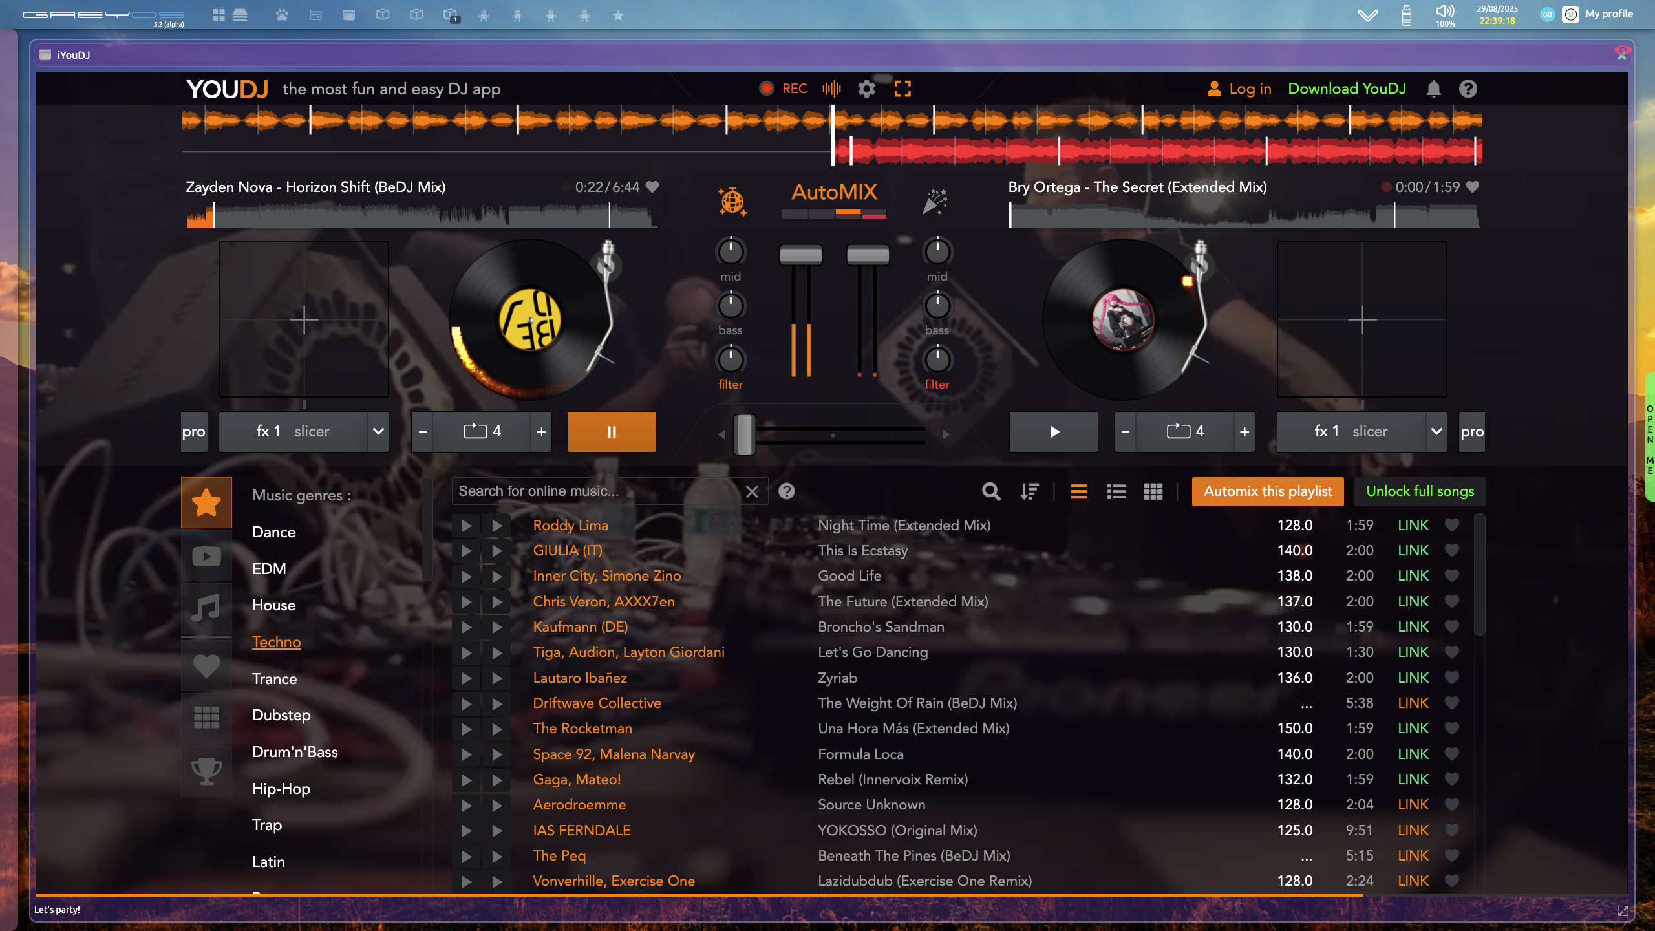The width and height of the screenshot is (1655, 931).
Task: Like the song Night Time (Extended Mix)
Action: pos(1452,525)
